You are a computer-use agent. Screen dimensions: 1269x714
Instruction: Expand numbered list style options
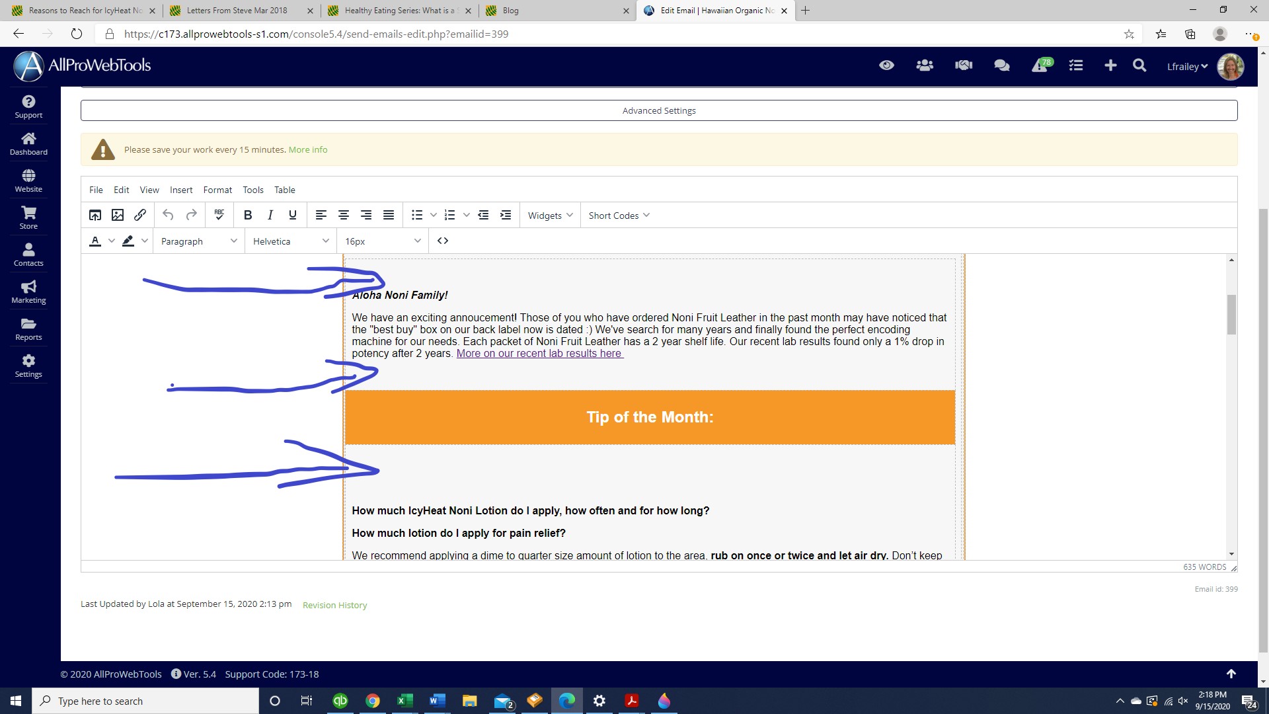pyautogui.click(x=467, y=215)
